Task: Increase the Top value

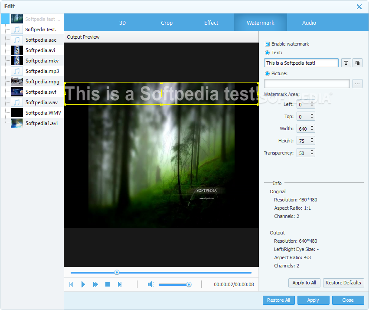Action: pos(312,115)
